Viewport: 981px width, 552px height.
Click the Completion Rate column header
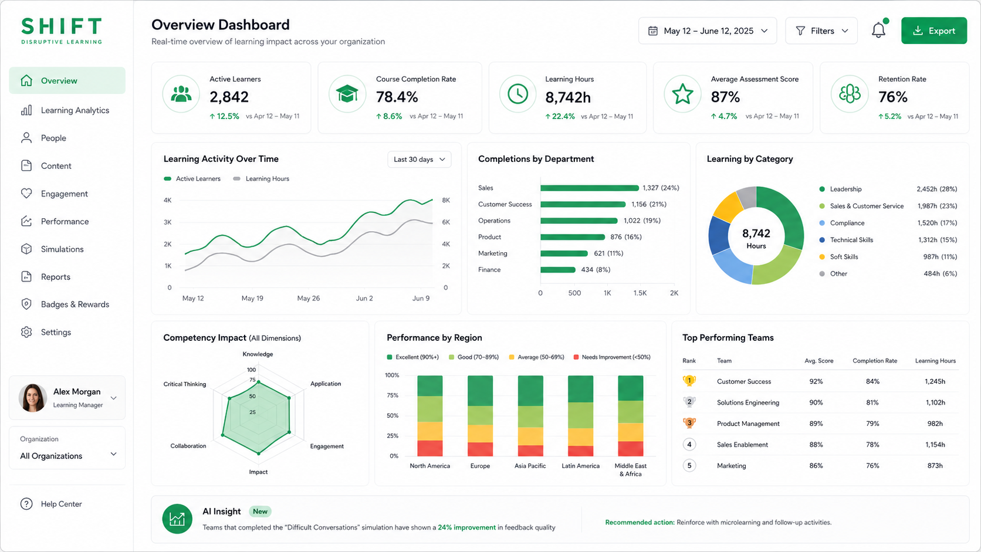(x=875, y=361)
